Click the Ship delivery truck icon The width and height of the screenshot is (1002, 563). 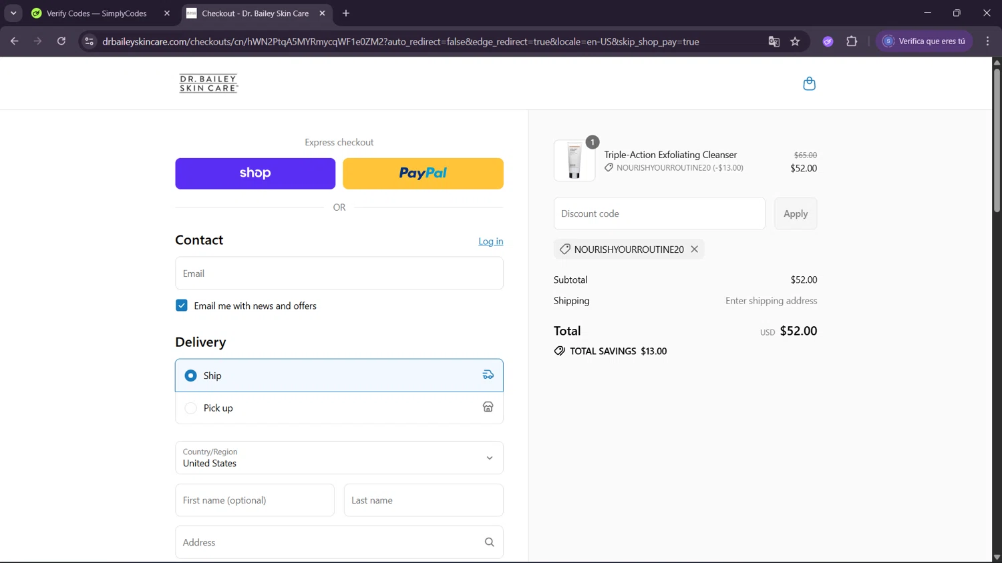coord(488,375)
